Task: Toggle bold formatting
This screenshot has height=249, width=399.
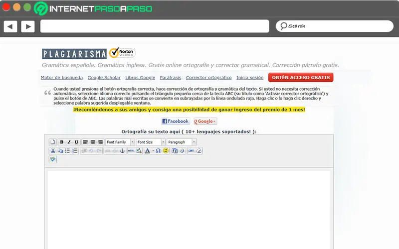Action: (61, 142)
